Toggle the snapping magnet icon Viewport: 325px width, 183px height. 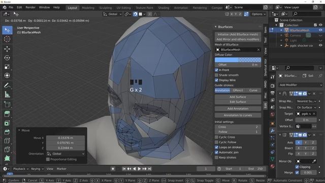click(x=136, y=14)
